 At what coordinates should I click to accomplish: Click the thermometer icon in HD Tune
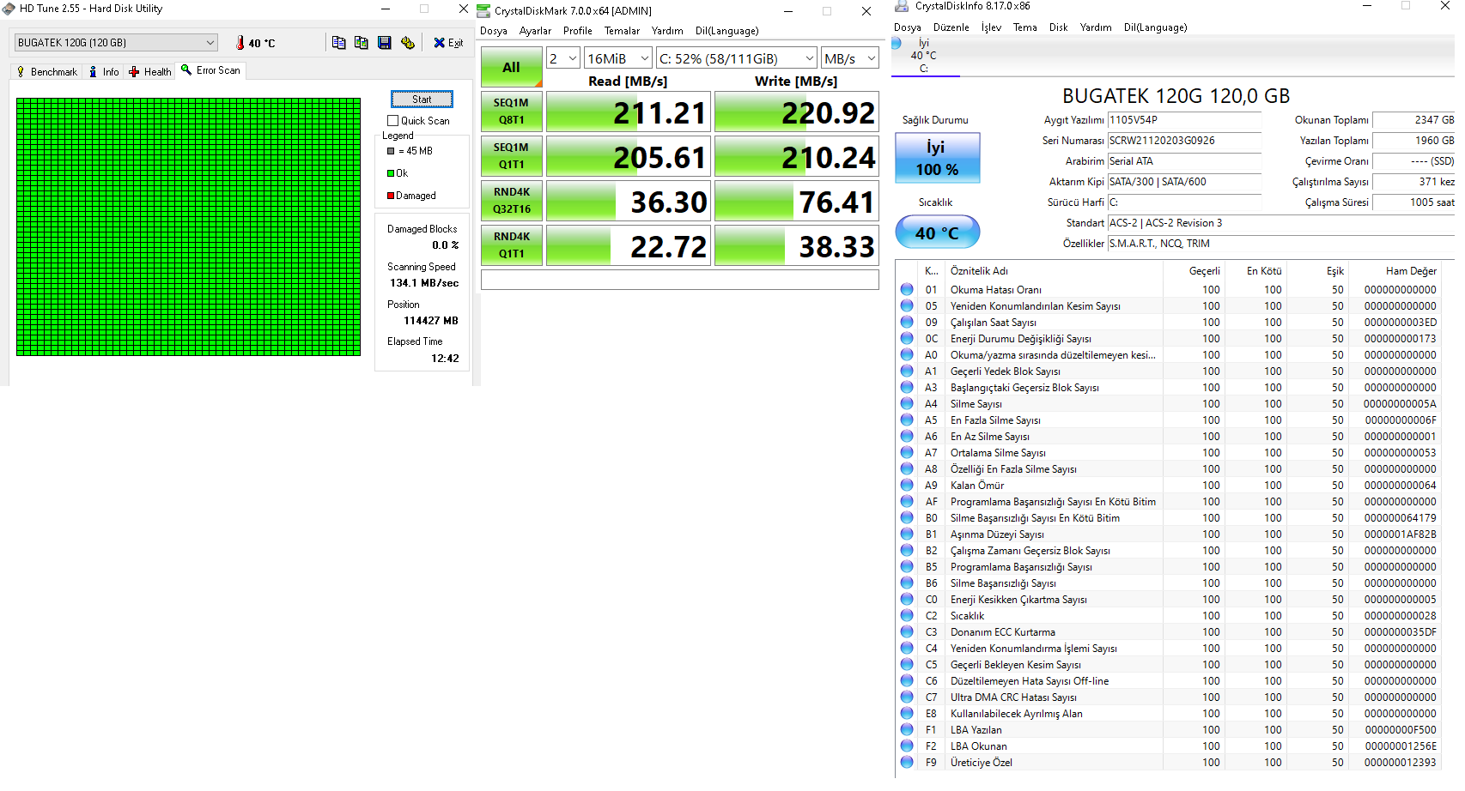pyautogui.click(x=240, y=43)
